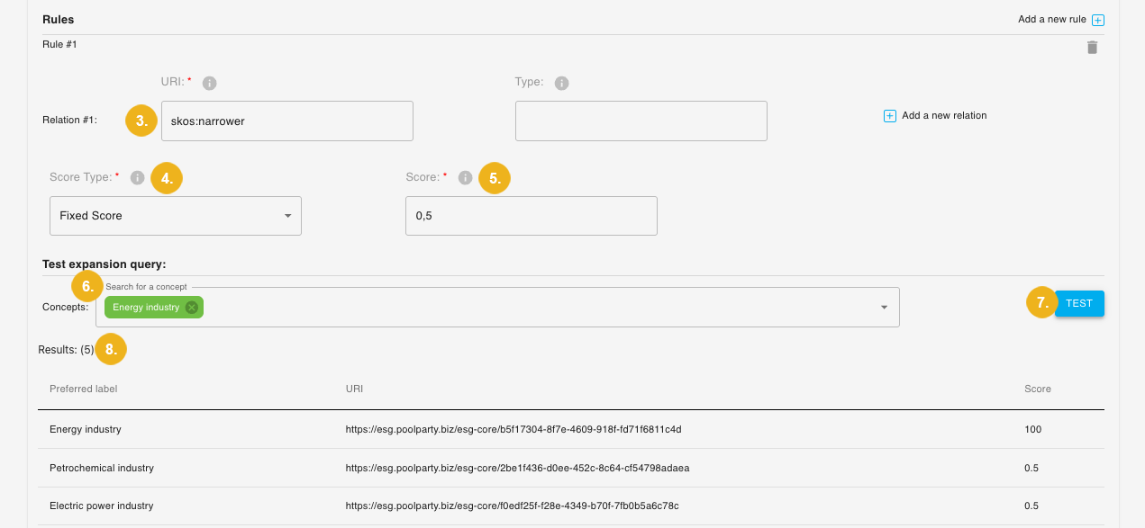Image resolution: width=1145 pixels, height=528 pixels.
Task: Delete Rule #1 with the trash icon
Action: (x=1092, y=48)
